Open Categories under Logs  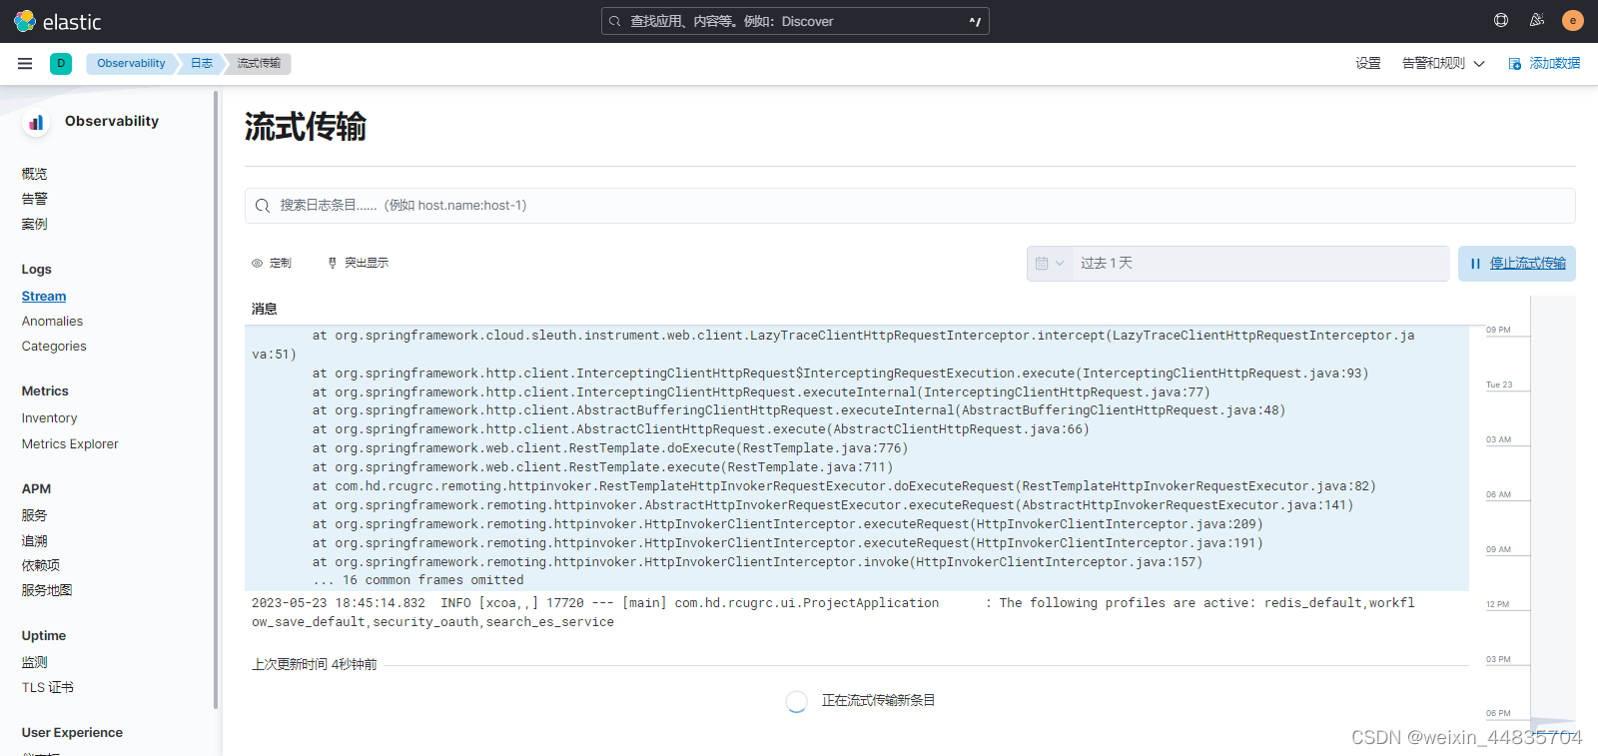[54, 347]
